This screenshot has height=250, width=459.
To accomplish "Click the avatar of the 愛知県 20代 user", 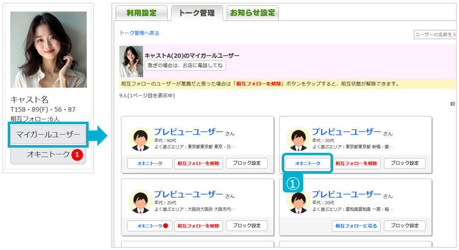I will 298,201.
